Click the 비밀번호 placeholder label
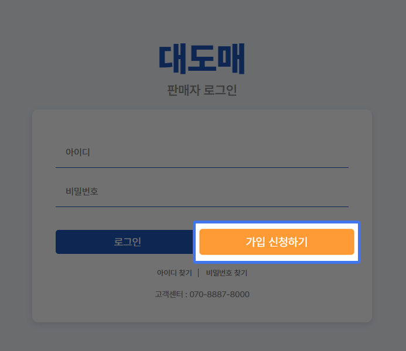The height and width of the screenshot is (351, 406). pyautogui.click(x=82, y=191)
